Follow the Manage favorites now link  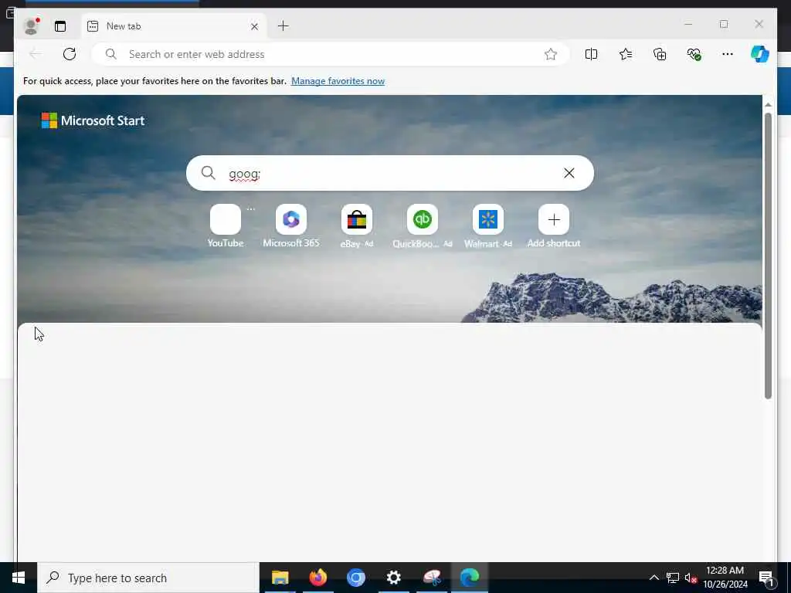[338, 81]
